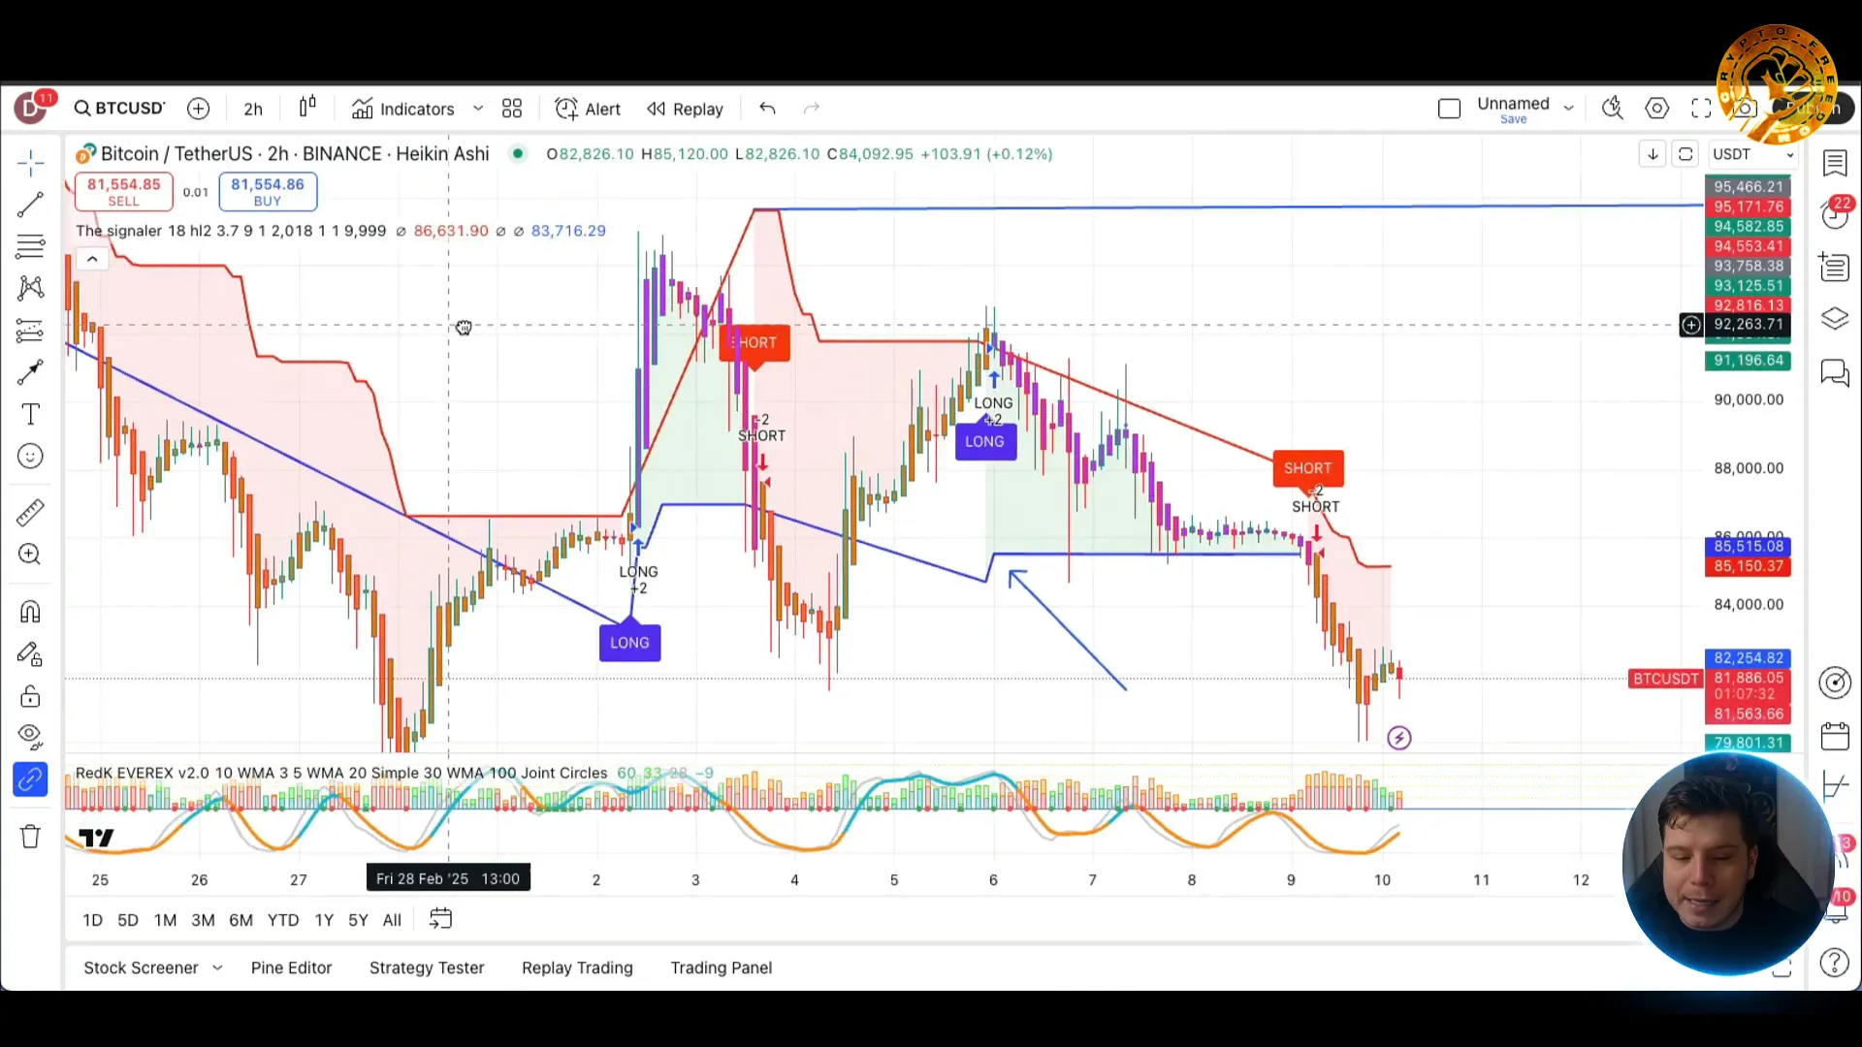Open the economic calendar panel
The image size is (1862, 1047).
[1835, 737]
